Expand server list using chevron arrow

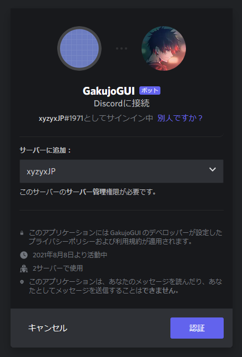pos(213,169)
